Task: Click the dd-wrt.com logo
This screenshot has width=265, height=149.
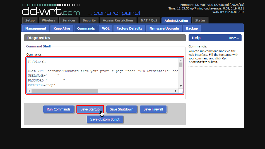Action: point(51,11)
